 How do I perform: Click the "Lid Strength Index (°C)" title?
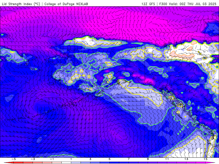point(21,4)
